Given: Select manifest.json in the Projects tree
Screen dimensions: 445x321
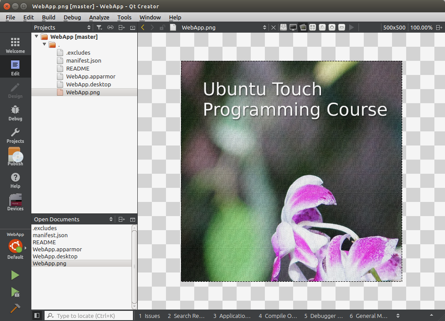Looking at the screenshot, I should [84, 60].
